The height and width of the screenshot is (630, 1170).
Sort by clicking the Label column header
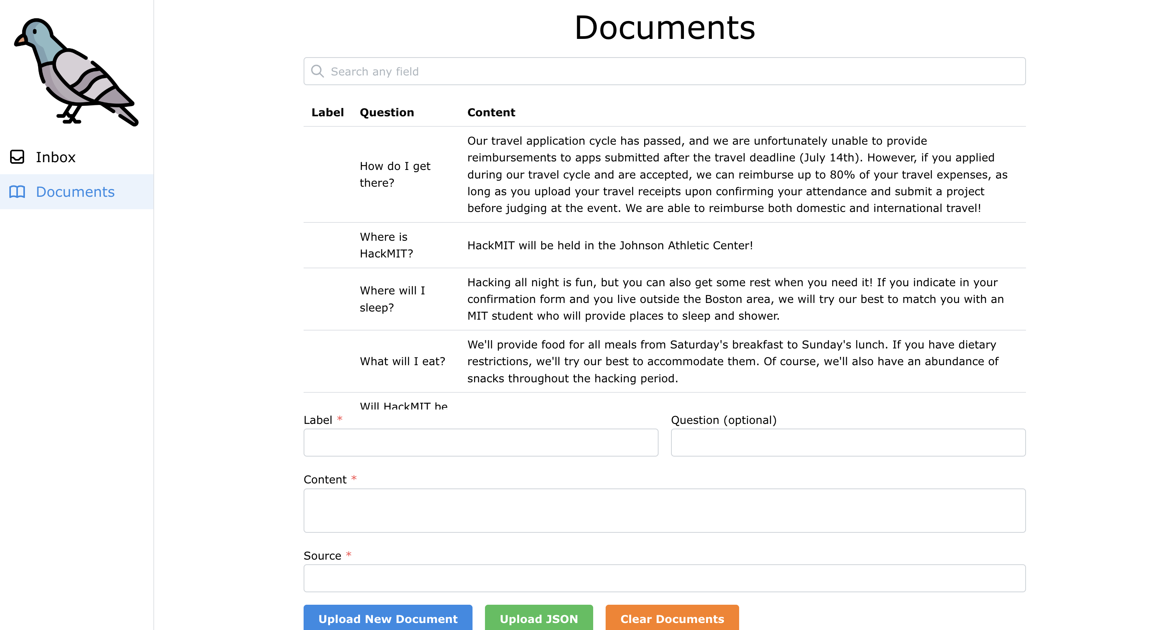coord(327,112)
